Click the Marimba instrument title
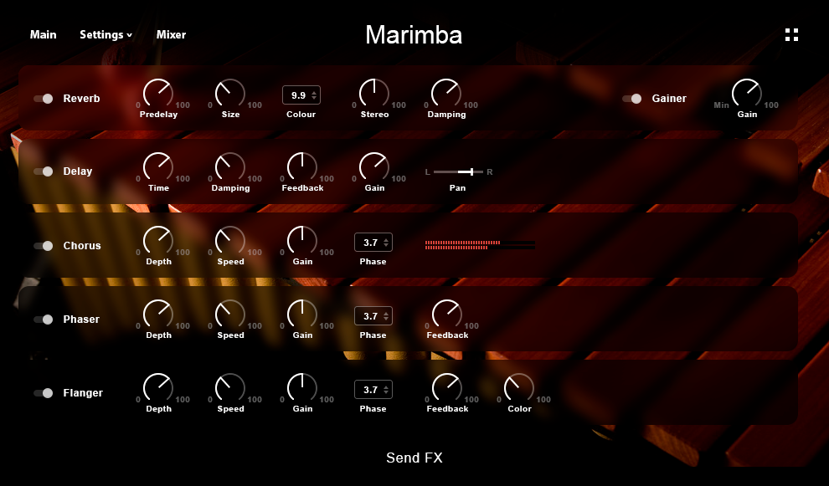This screenshot has height=486, width=829. tap(414, 35)
